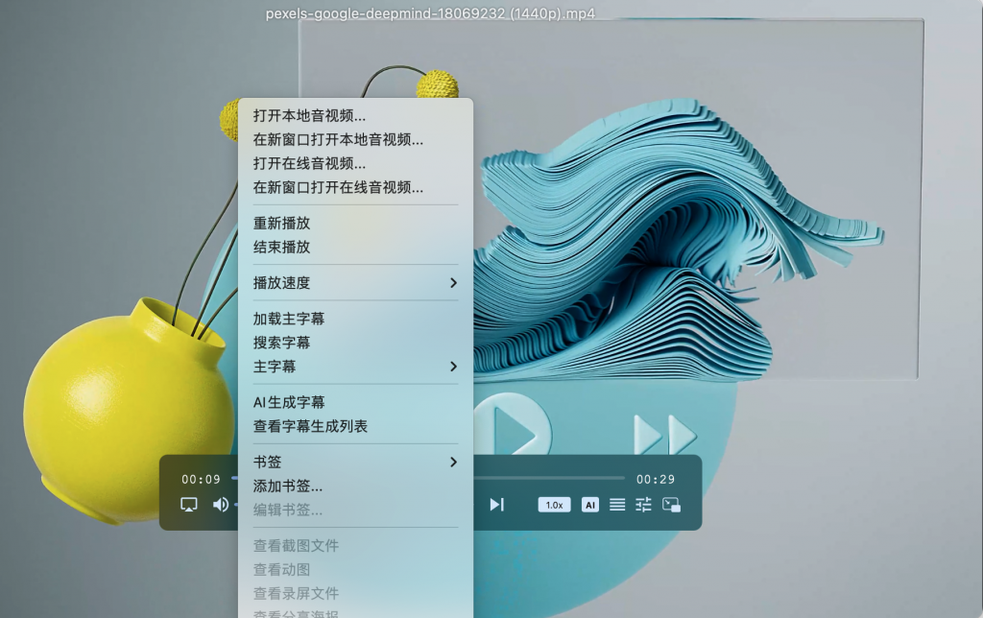Select the step-to-next-frame icon
Viewport: 983px width, 618px height.
[x=496, y=504]
